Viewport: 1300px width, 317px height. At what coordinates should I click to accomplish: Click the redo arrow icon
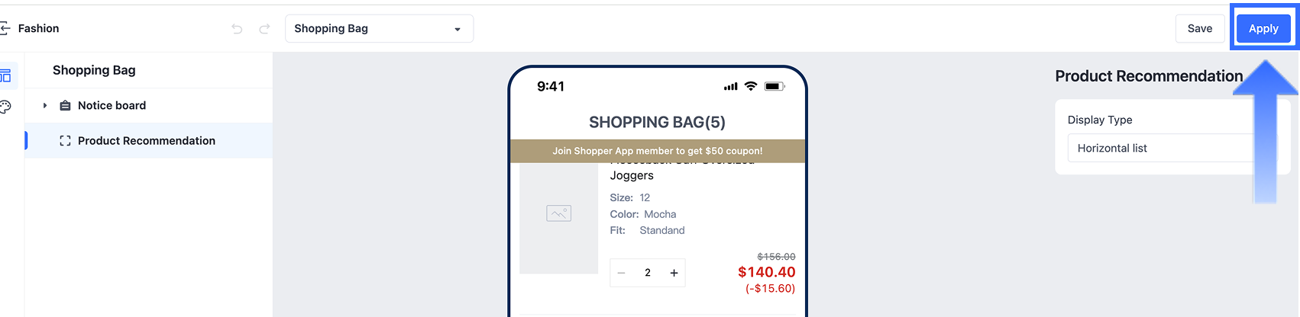click(x=264, y=29)
